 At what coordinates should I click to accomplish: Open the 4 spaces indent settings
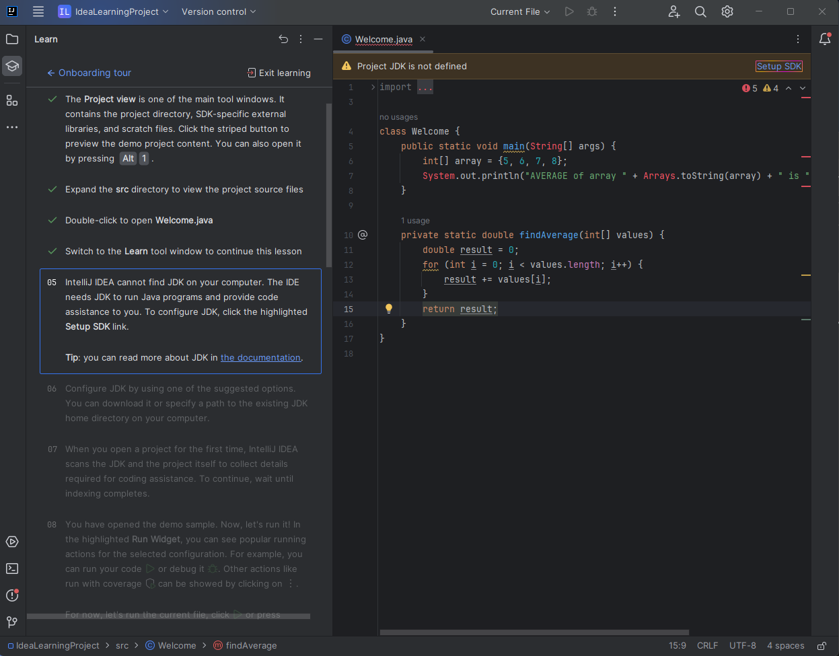(786, 646)
